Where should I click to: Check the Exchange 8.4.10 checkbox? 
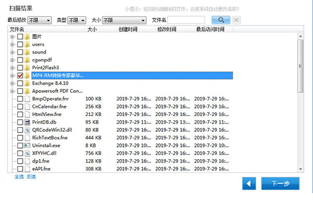point(20,83)
